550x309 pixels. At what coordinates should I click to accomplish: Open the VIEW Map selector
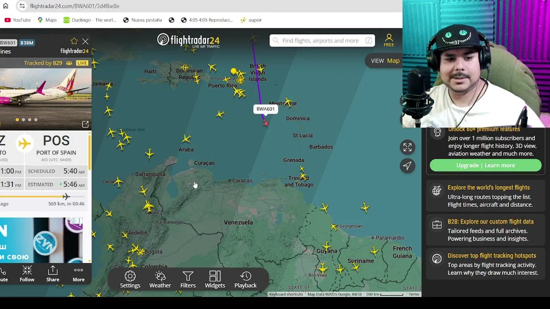pos(385,61)
